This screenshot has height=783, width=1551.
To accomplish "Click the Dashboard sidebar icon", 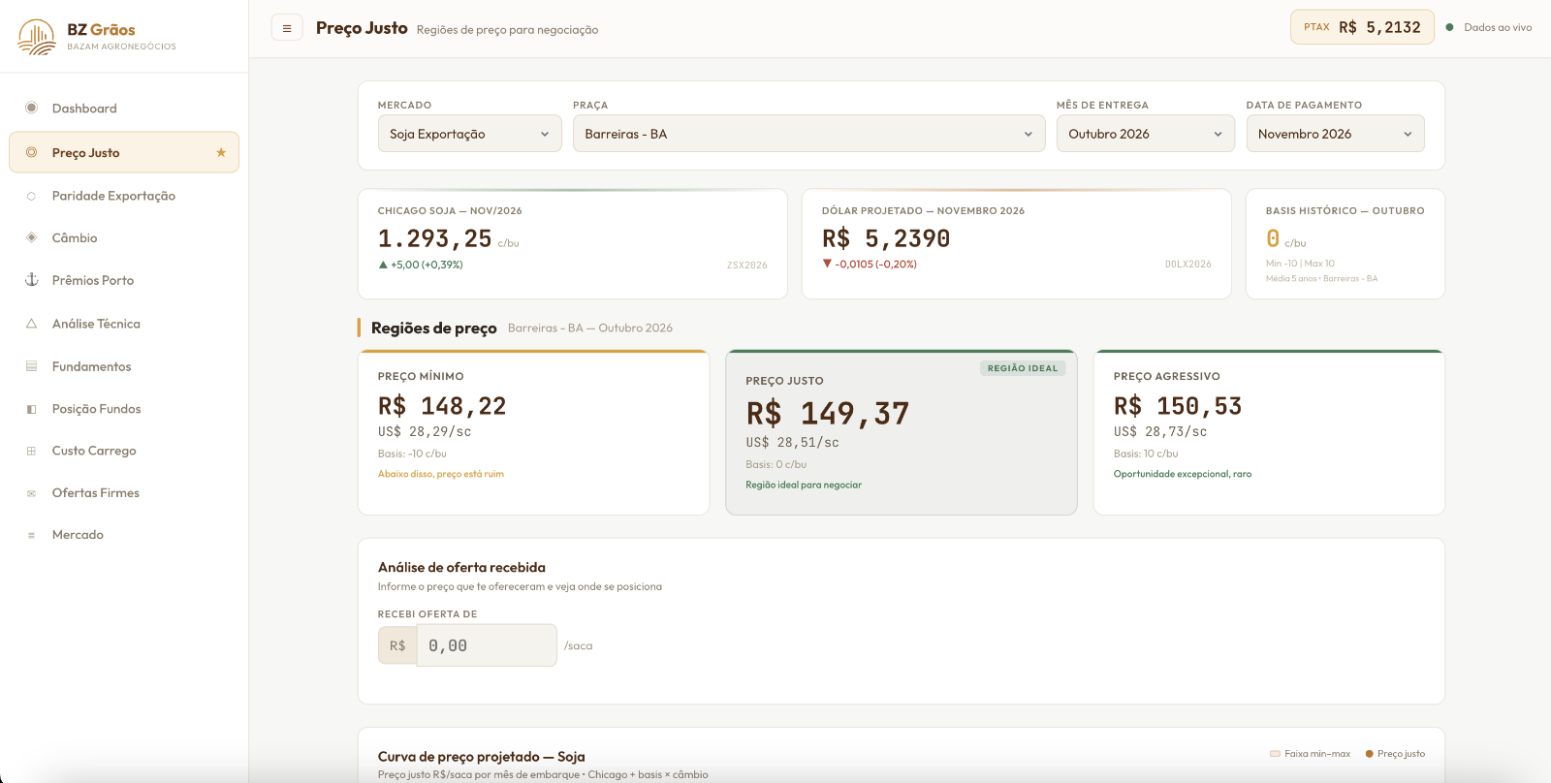I will (31, 108).
